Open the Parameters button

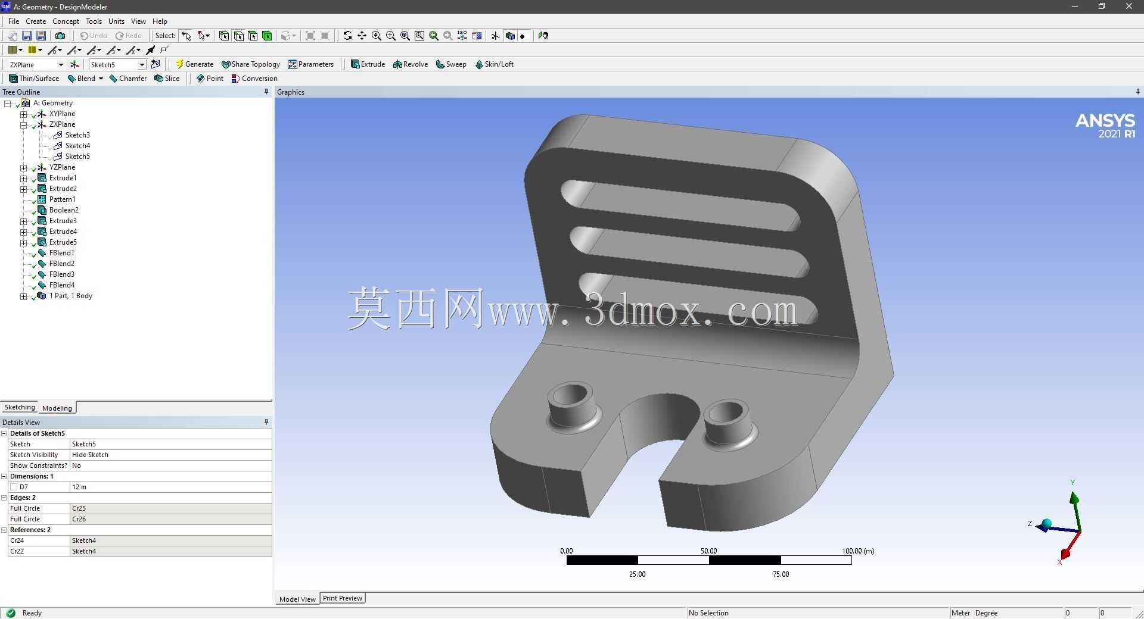[310, 64]
